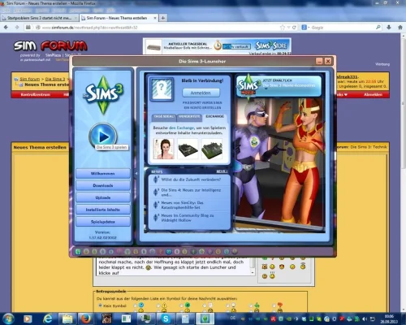Bookmark this page with the star icon
Viewport: 406px width, 325px height.
[x=283, y=28]
